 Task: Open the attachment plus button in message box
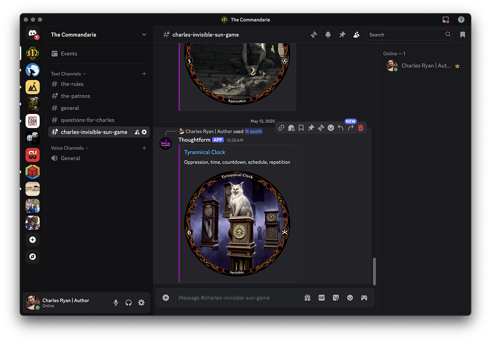click(x=166, y=298)
